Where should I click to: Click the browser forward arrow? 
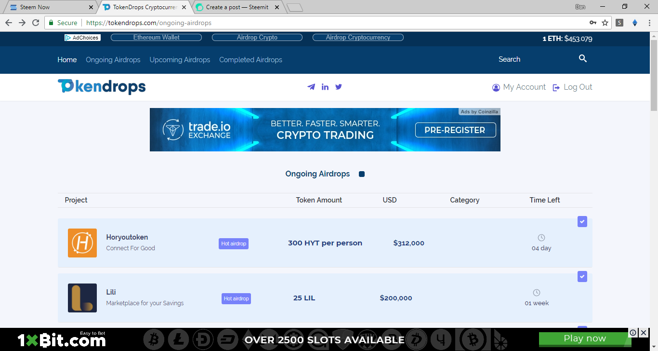[x=22, y=23]
